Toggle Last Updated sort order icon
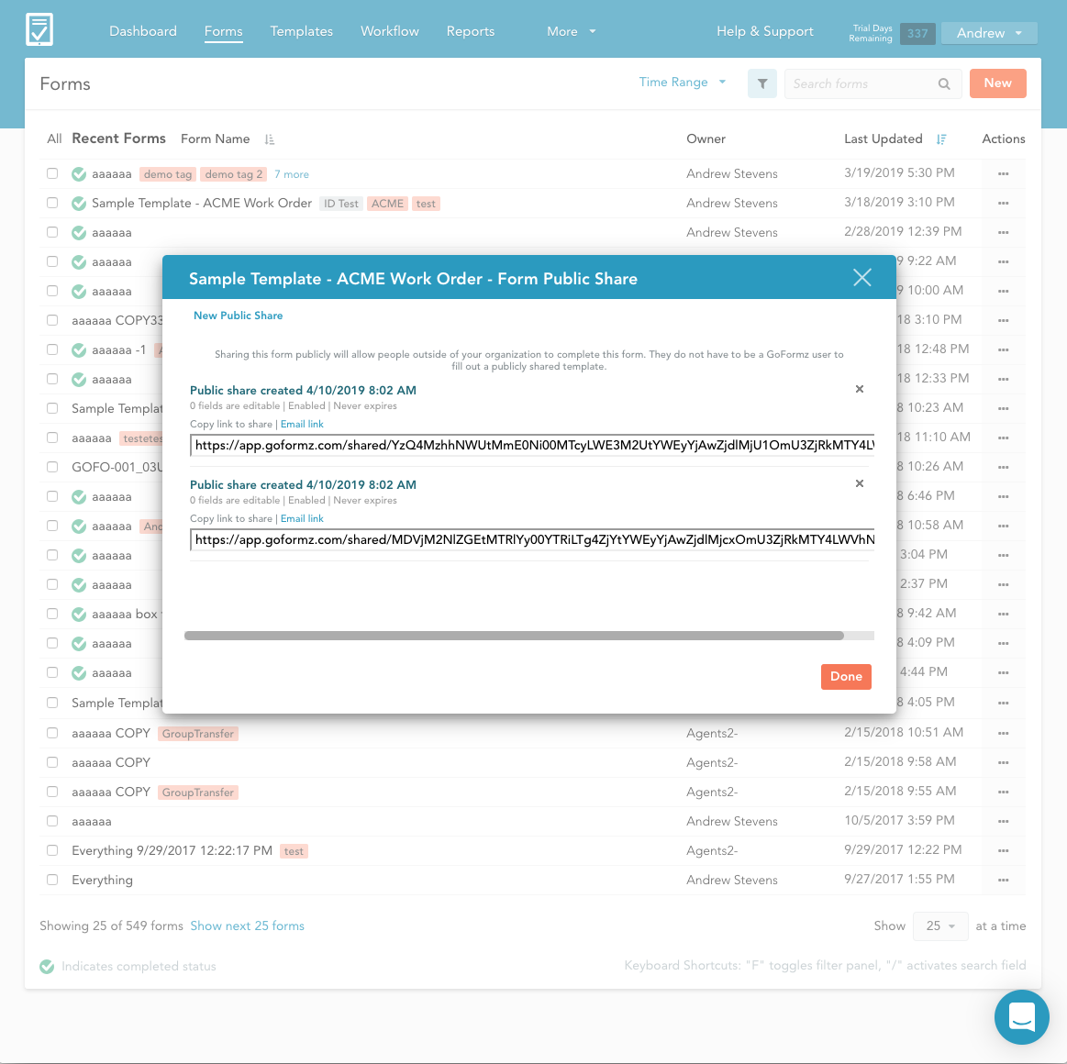Viewport: 1067px width, 1064px height. [941, 139]
